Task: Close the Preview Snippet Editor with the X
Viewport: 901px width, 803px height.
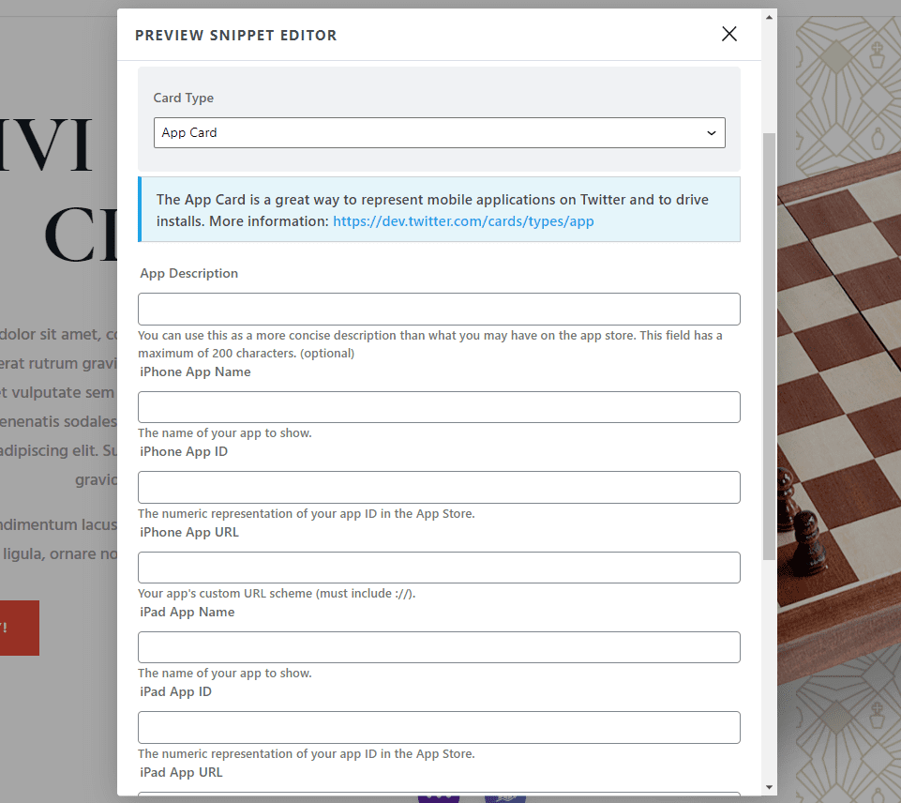Action: click(728, 33)
